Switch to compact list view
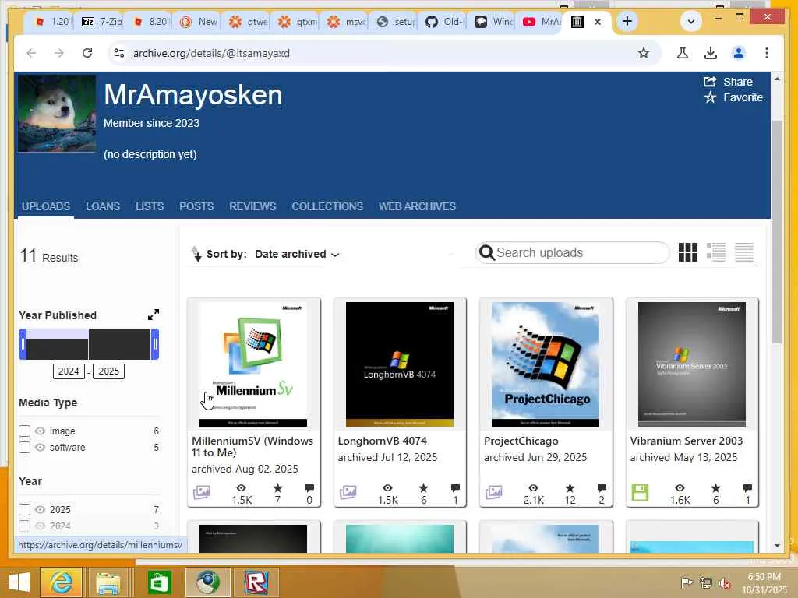 pyautogui.click(x=744, y=252)
